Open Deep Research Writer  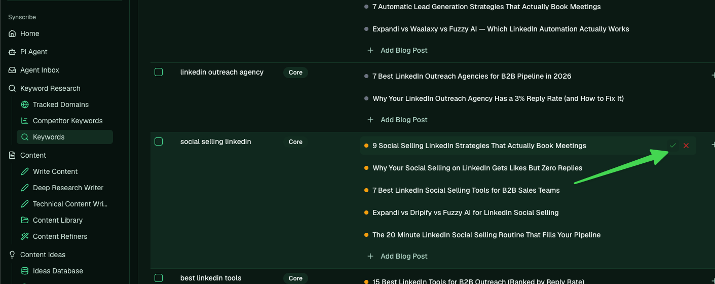point(65,188)
